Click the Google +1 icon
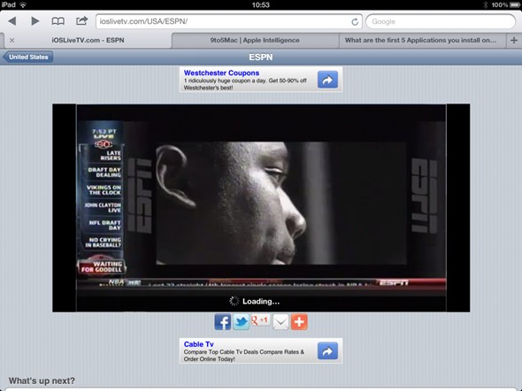Viewport: 522px width, 391px height. tap(260, 320)
